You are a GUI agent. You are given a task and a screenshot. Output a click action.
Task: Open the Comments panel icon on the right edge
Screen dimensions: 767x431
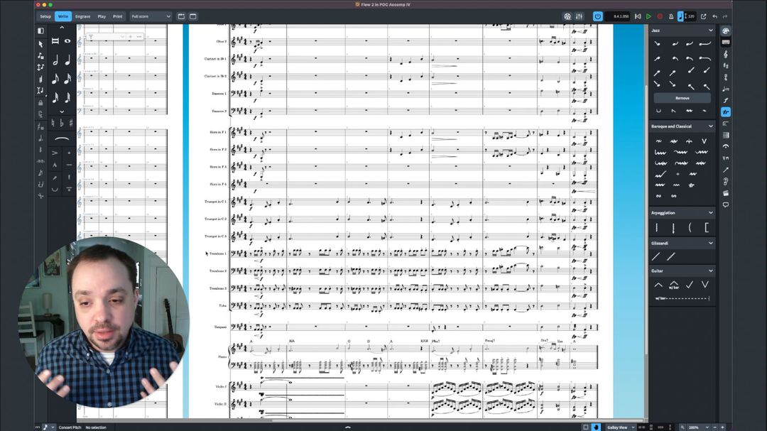[725, 204]
